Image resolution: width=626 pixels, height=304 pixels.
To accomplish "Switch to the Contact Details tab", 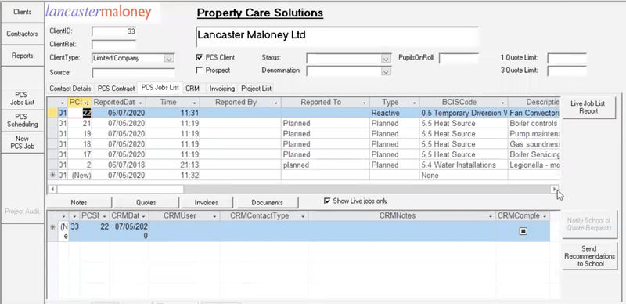I will click(70, 89).
